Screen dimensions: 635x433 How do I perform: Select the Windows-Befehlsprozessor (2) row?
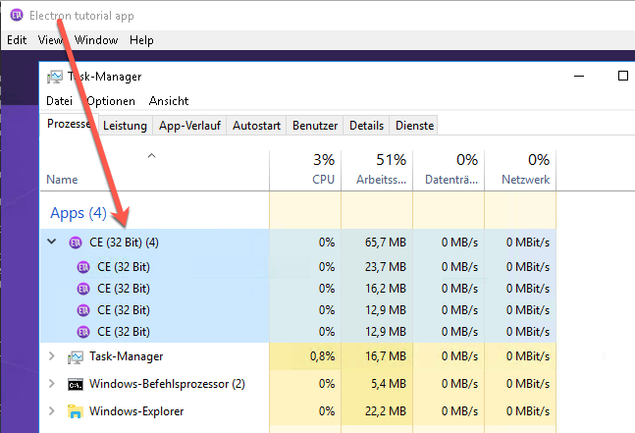298,384
